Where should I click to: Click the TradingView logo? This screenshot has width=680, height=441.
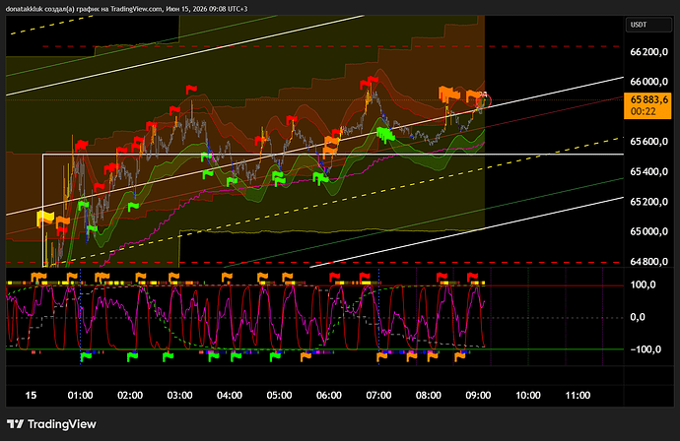[51, 424]
